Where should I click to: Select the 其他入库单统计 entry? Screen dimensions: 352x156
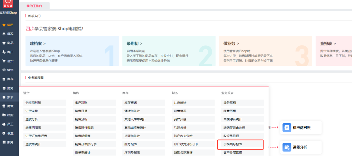pos(144,119)
